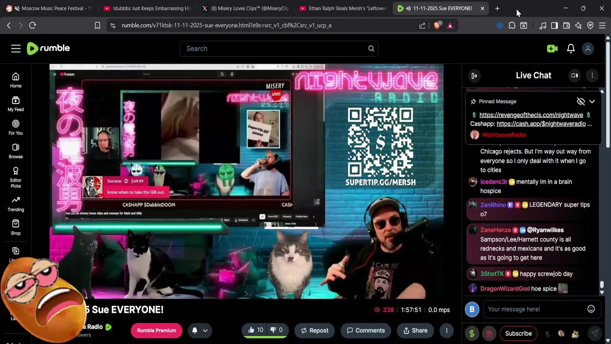Open the Rumble hamburger menu
The width and height of the screenshot is (611, 344).
[16, 48]
